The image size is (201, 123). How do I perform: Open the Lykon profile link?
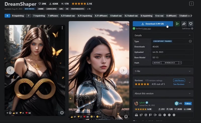click(142, 102)
